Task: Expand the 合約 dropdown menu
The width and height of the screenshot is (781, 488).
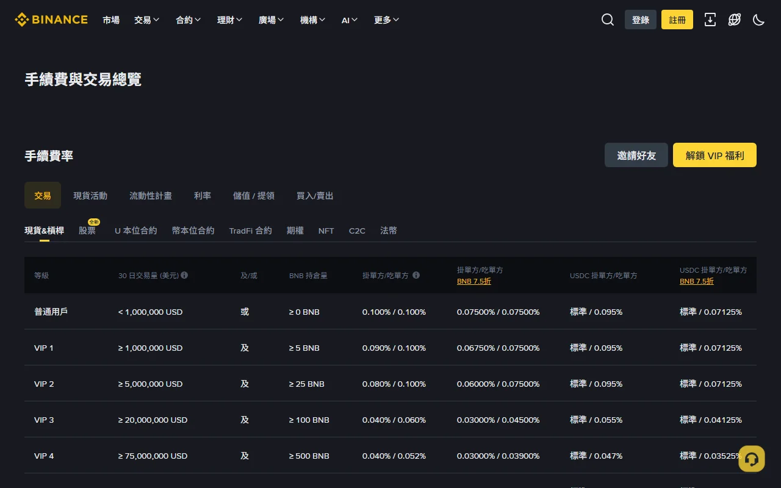Action: (189, 20)
